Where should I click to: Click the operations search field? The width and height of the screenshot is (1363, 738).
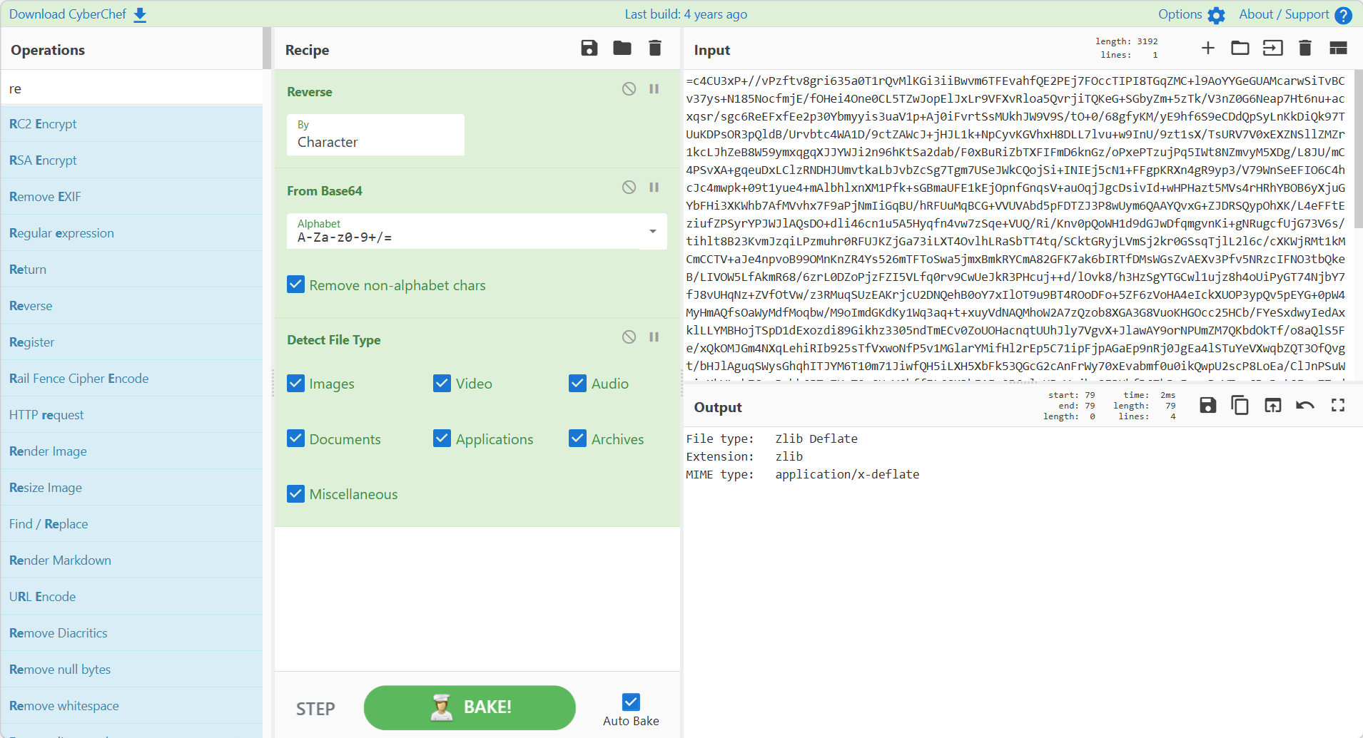132,88
